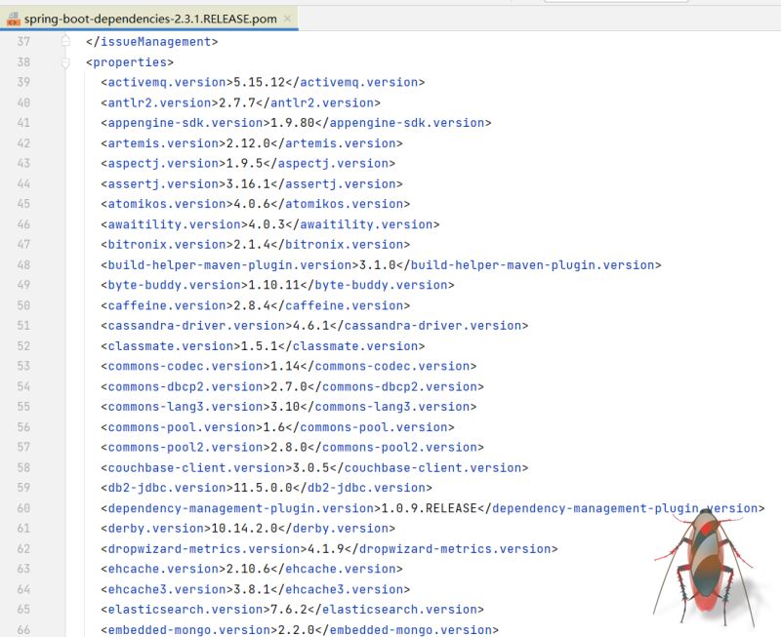This screenshot has width=781, height=637.
Task: Click the awaitility.version value 4.0.3
Action: coord(267,224)
